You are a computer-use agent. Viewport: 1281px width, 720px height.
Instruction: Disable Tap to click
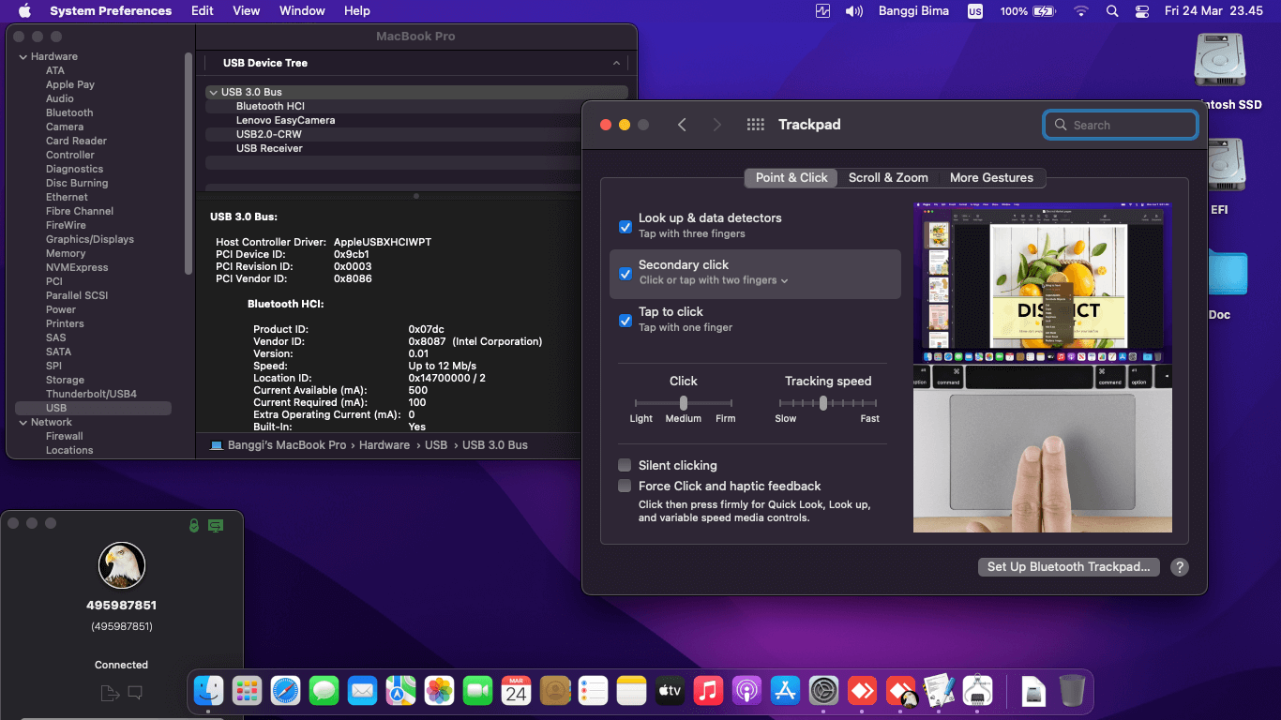tap(625, 321)
